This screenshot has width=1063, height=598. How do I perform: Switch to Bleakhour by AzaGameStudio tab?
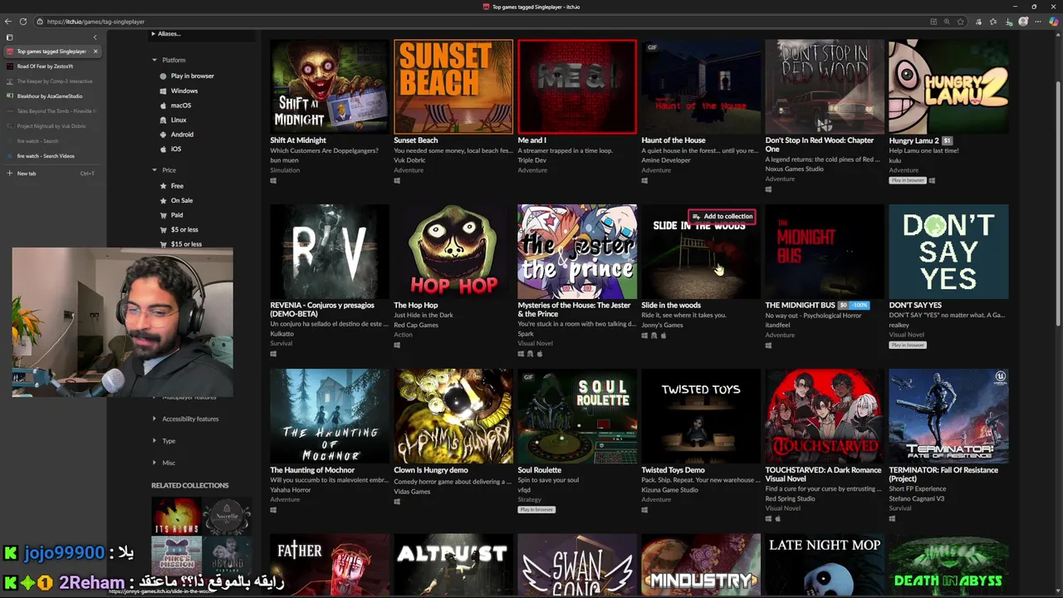[x=51, y=96]
